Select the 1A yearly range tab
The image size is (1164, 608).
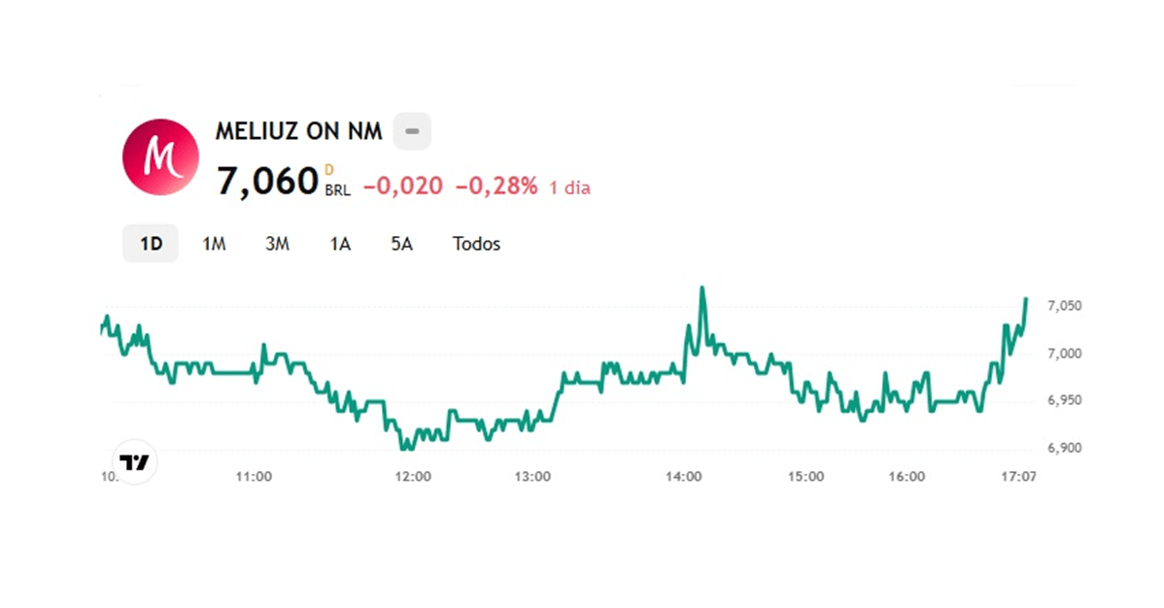tap(339, 244)
